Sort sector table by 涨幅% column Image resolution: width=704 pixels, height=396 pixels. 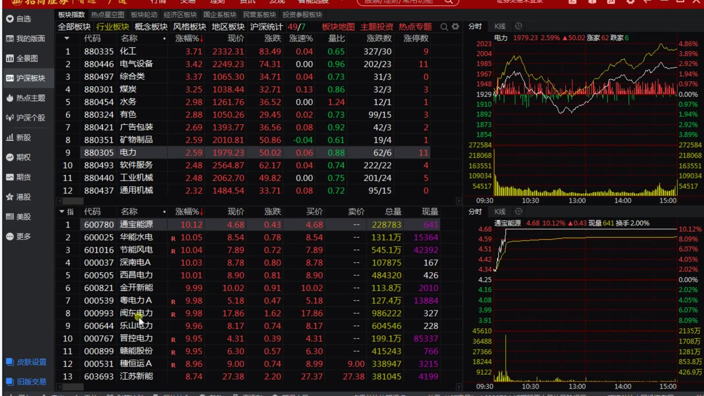point(189,38)
